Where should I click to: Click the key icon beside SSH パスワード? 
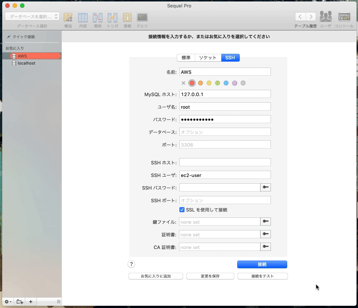[265, 187]
